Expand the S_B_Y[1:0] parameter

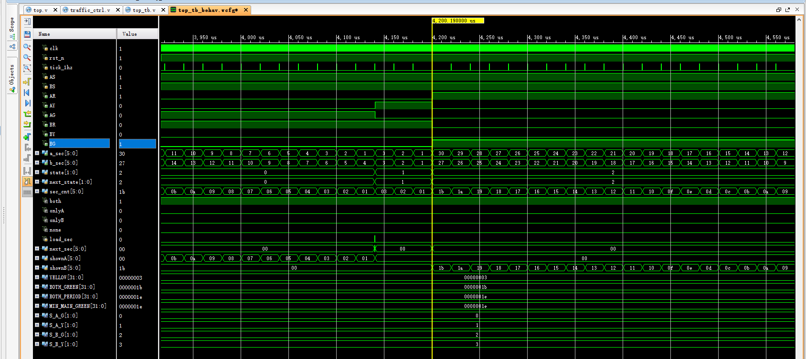click(x=37, y=344)
